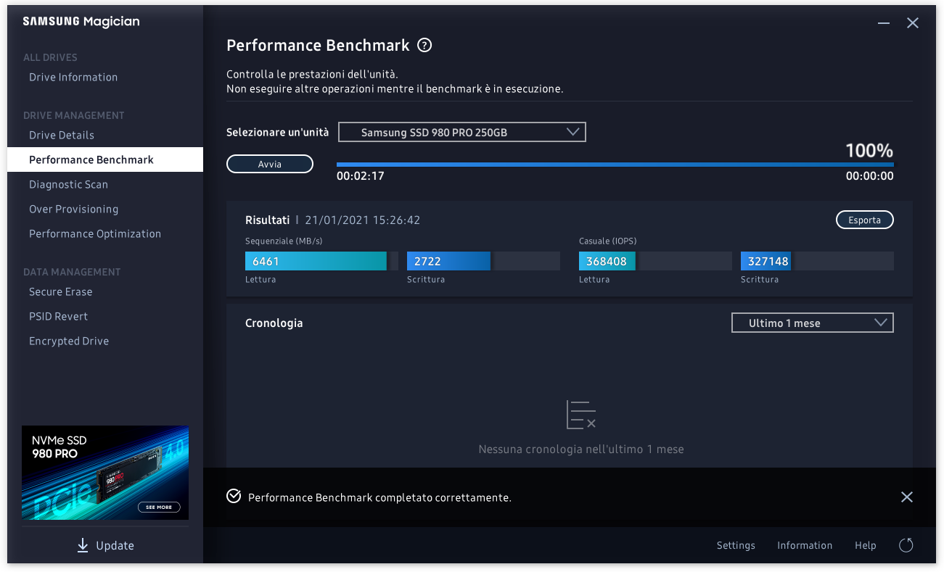This screenshot has height=572, width=944.
Task: Click the Sequenziale (MB/s) label
Action: 284,241
